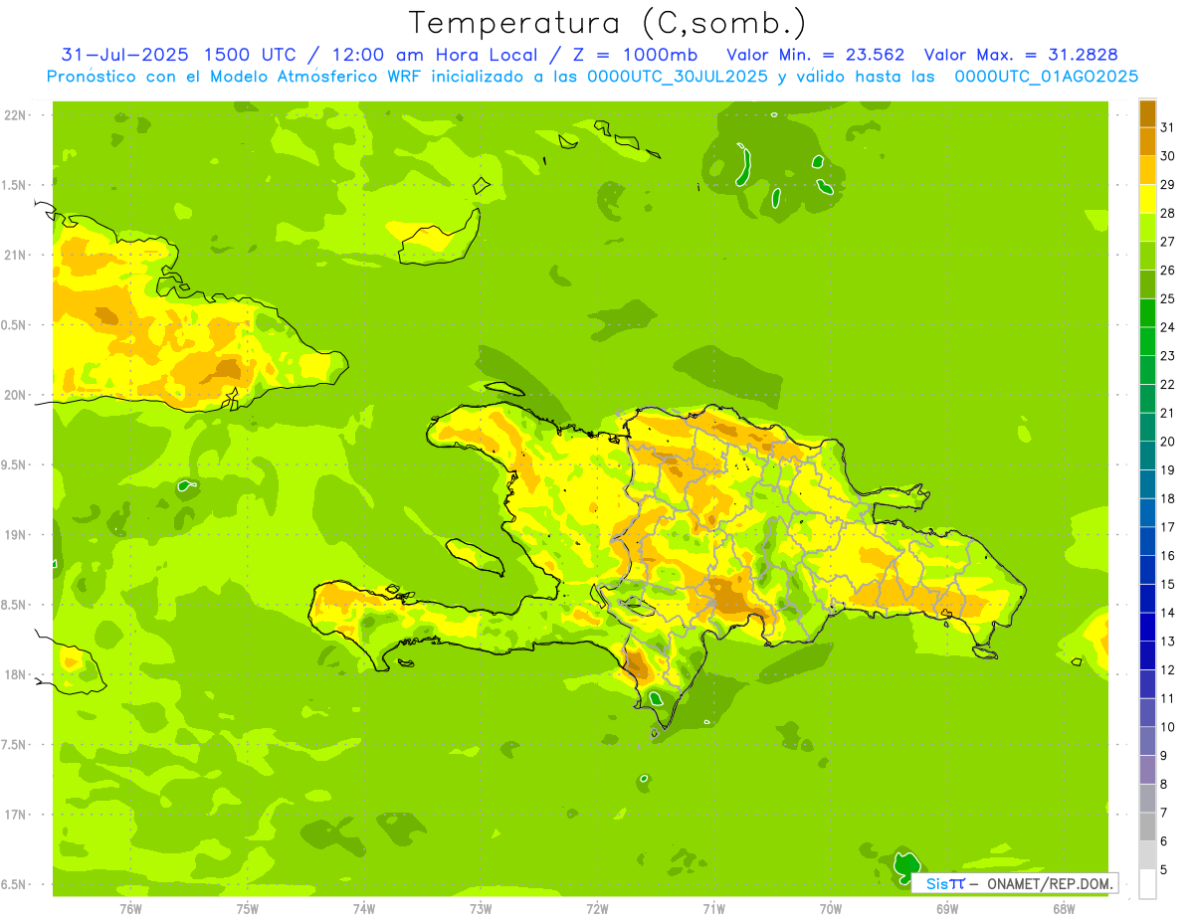Click the '73W' longitude label
The width and height of the screenshot is (1194, 922).
[481, 908]
